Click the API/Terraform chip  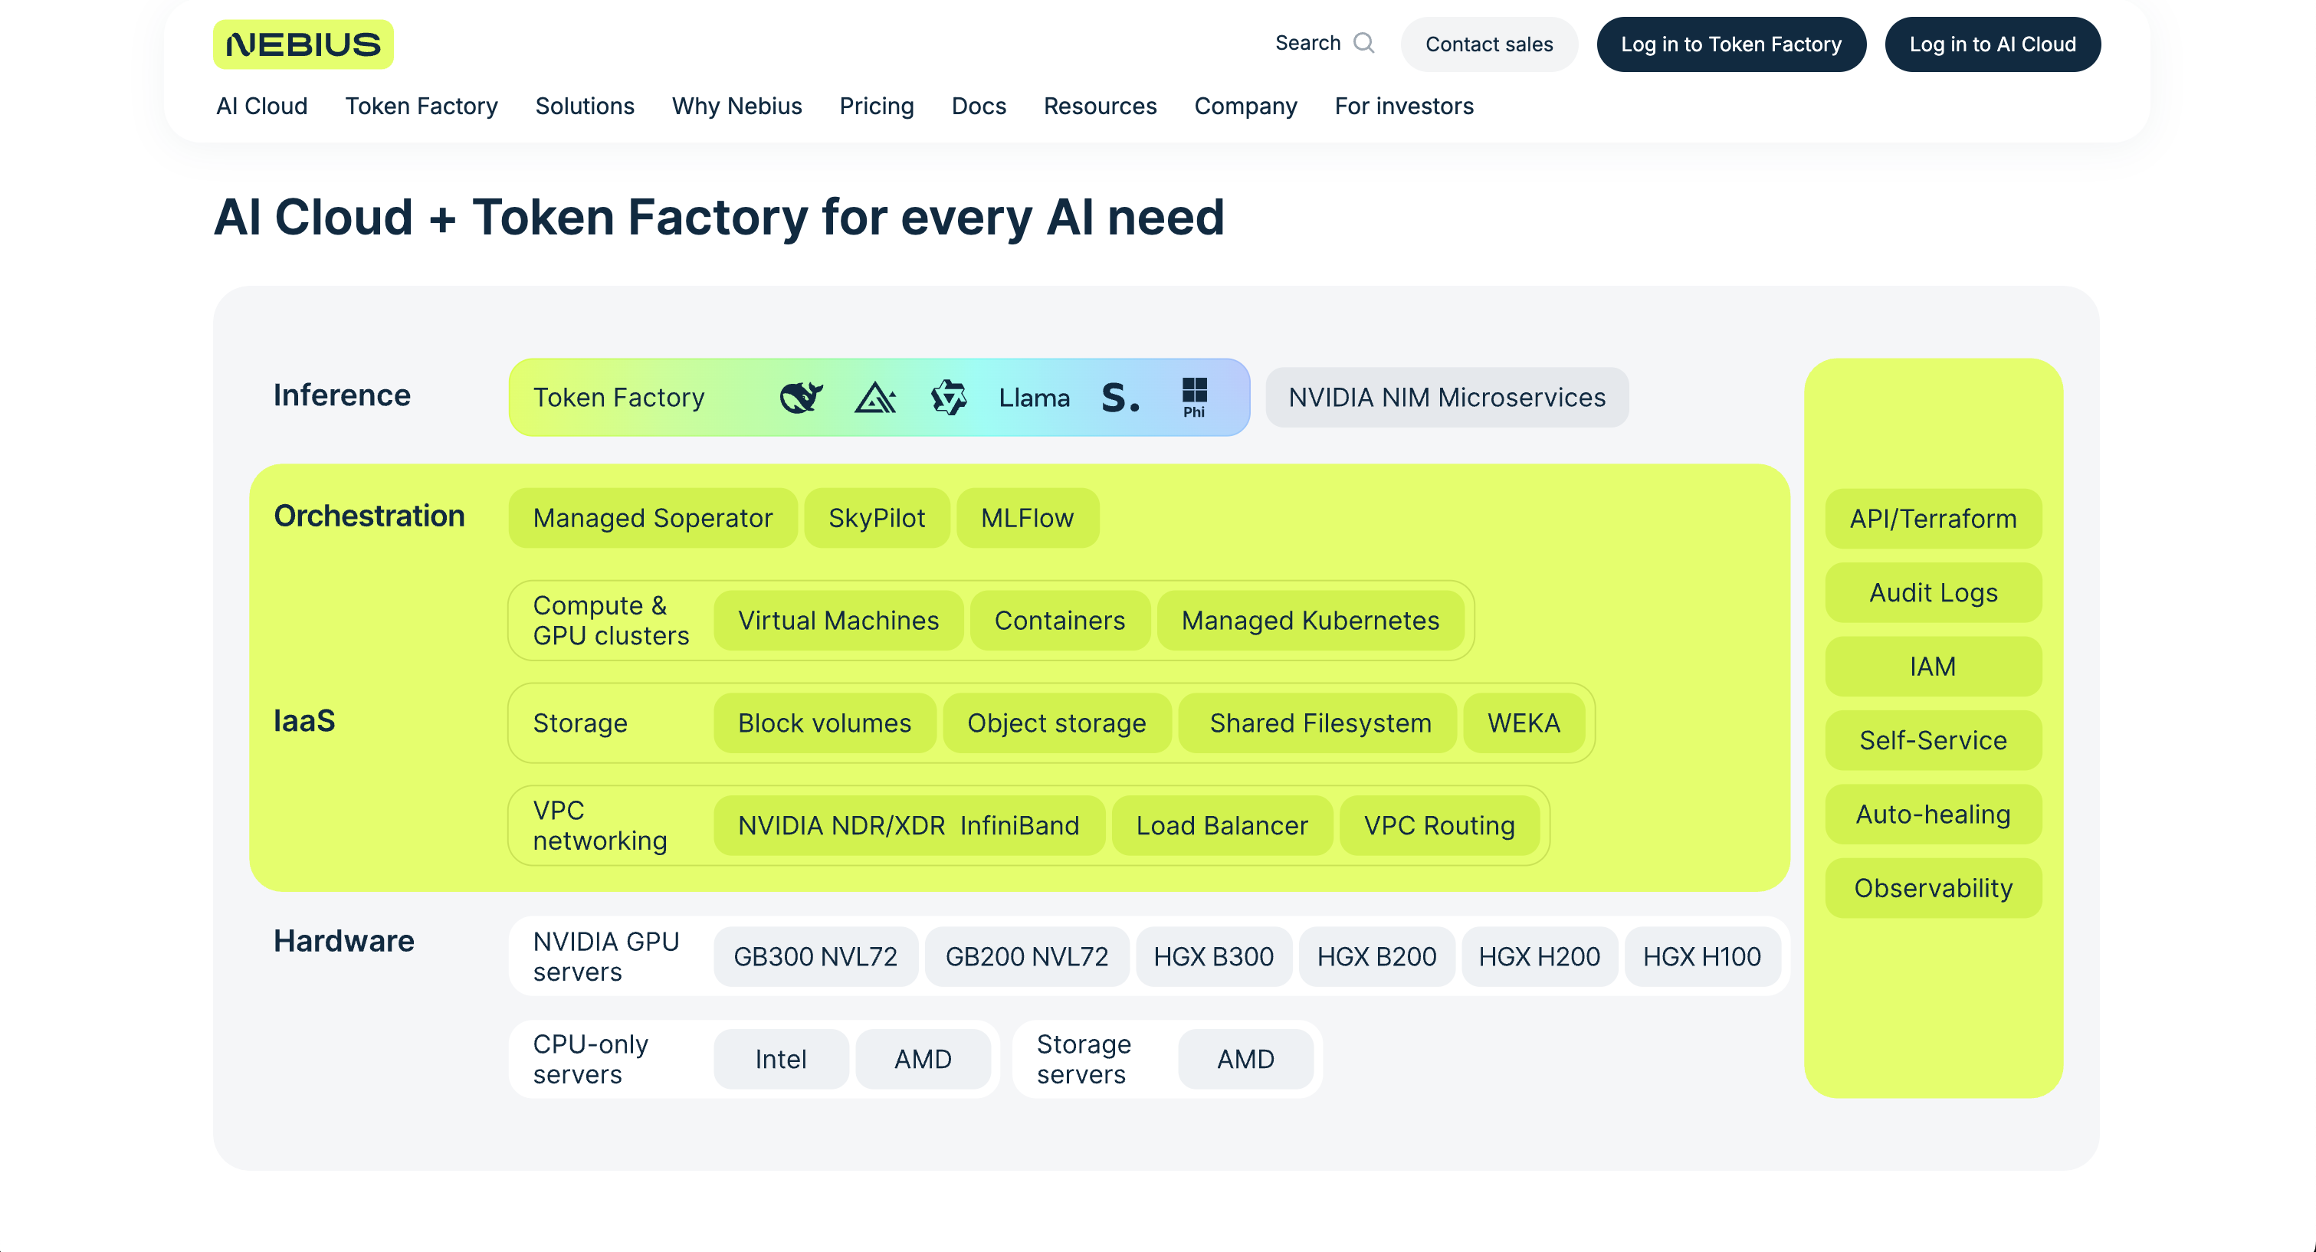click(1933, 519)
